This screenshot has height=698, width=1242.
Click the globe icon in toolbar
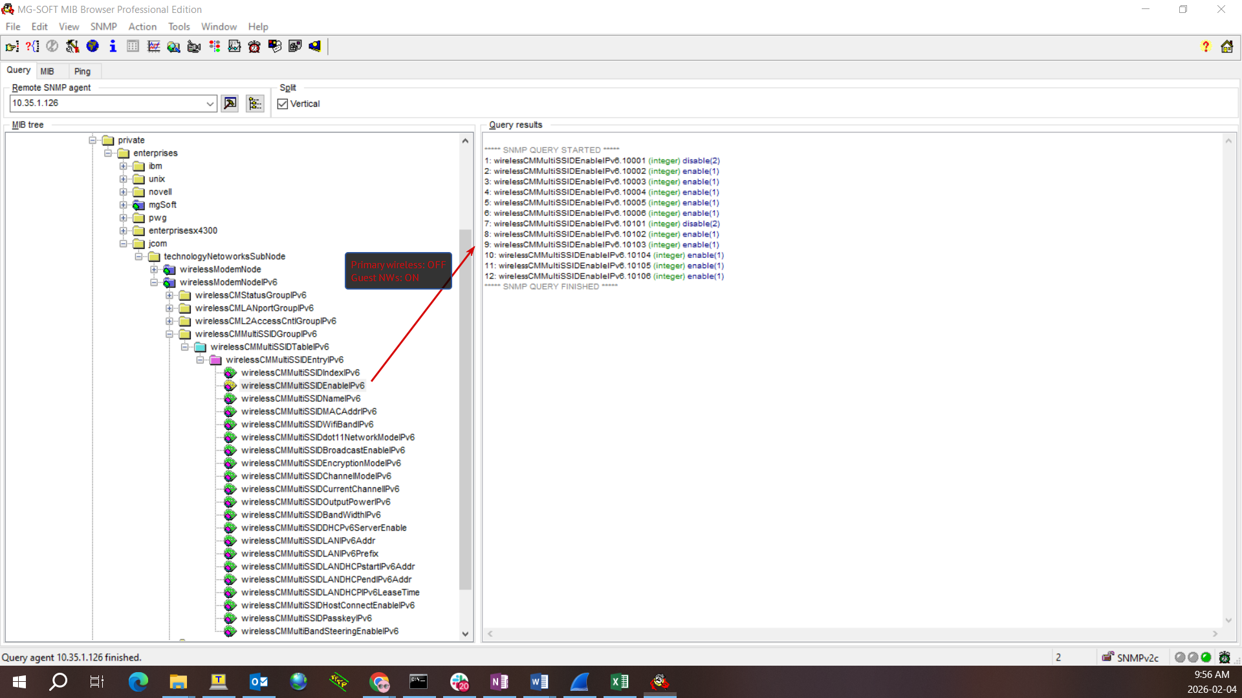[x=93, y=47]
